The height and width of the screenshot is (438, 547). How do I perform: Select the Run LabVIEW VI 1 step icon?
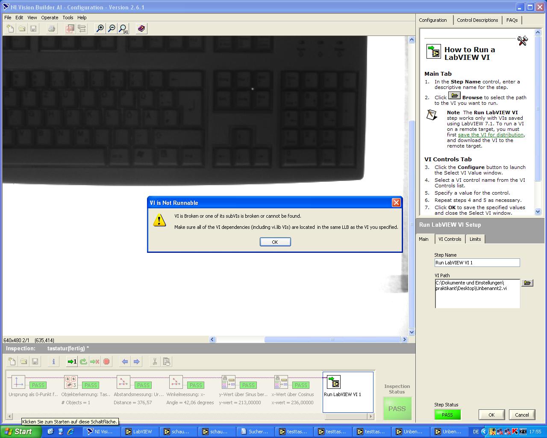point(333,382)
